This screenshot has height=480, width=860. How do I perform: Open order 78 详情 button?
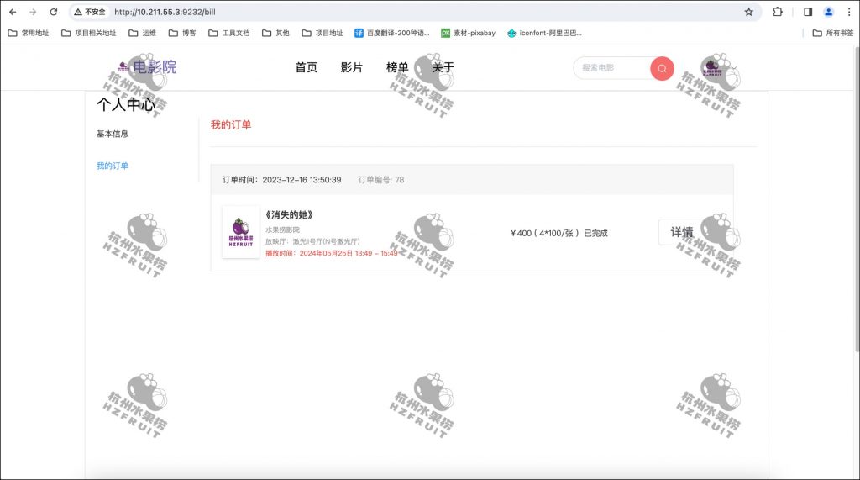(682, 232)
